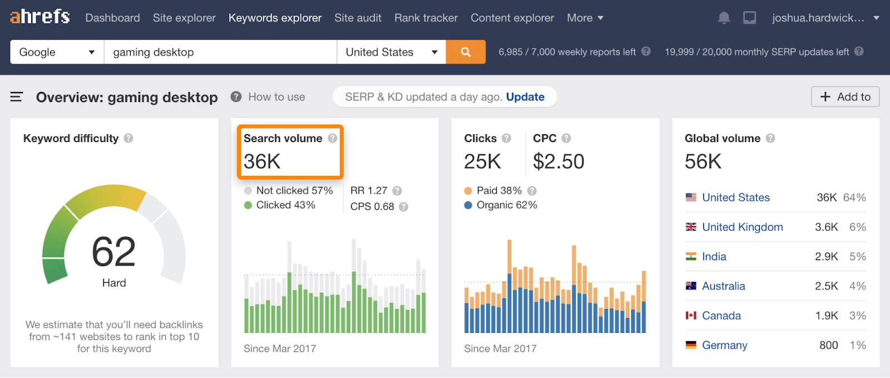Click the $2.50 CPC value

tap(558, 161)
